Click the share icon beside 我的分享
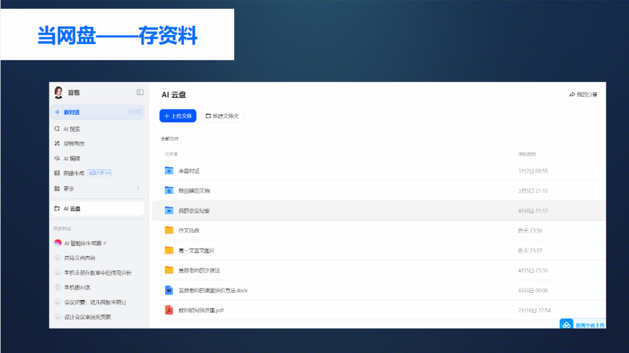The width and height of the screenshot is (629, 353). coord(573,94)
